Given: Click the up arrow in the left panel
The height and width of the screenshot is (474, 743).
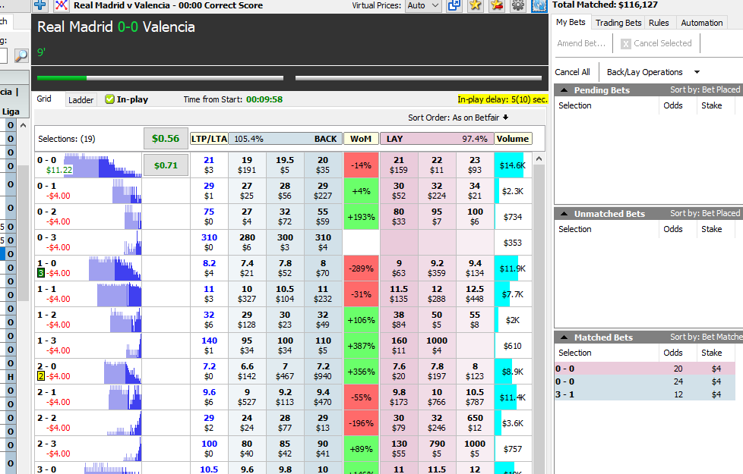Looking at the screenshot, I should point(24,125).
